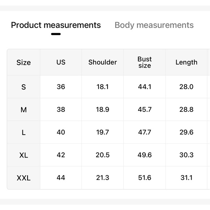This screenshot has width=210, height=210.
Task: Click the shoulder value 18.9 cell
Action: click(102, 110)
